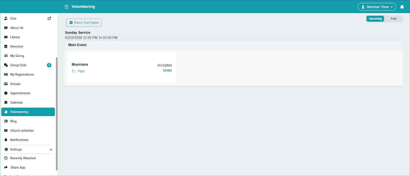Screen dimensions: 410x176
Task: Undo the accepted Musicians position
Action: [x=167, y=70]
